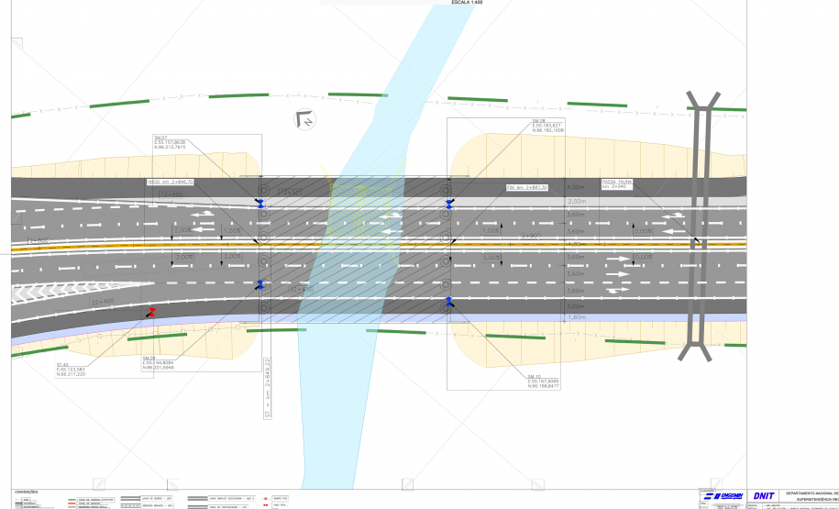
Task: Click the red ST 02 survey marker
Action: click(152, 312)
